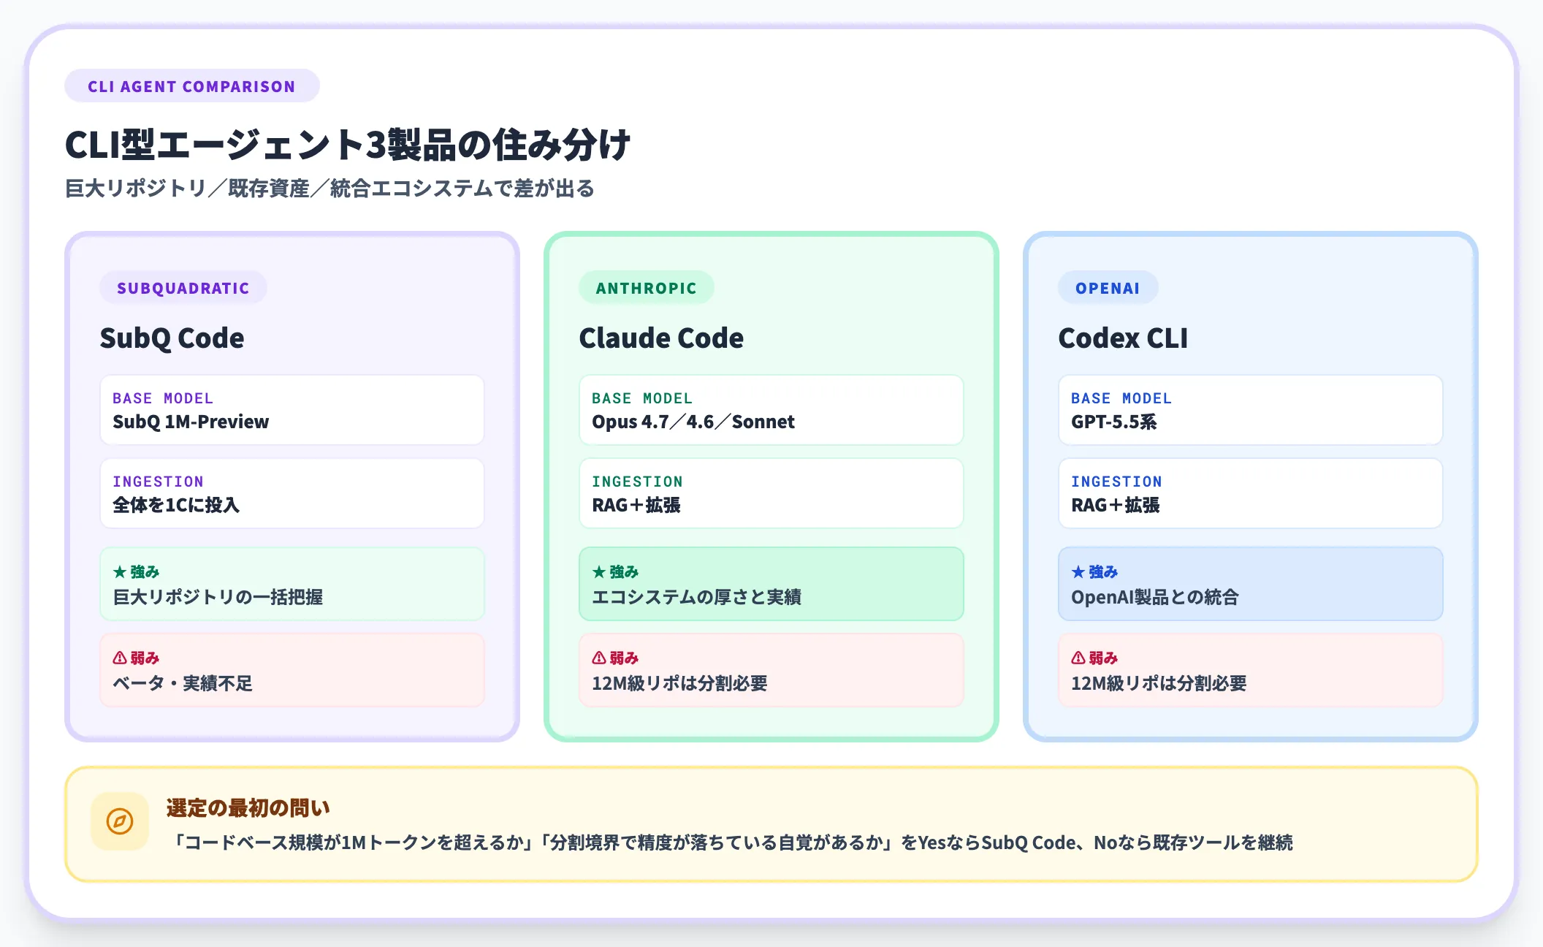Click the BASE MODEL label in SubQ Code card
Image resolution: width=1543 pixels, height=947 pixels.
pos(163,398)
